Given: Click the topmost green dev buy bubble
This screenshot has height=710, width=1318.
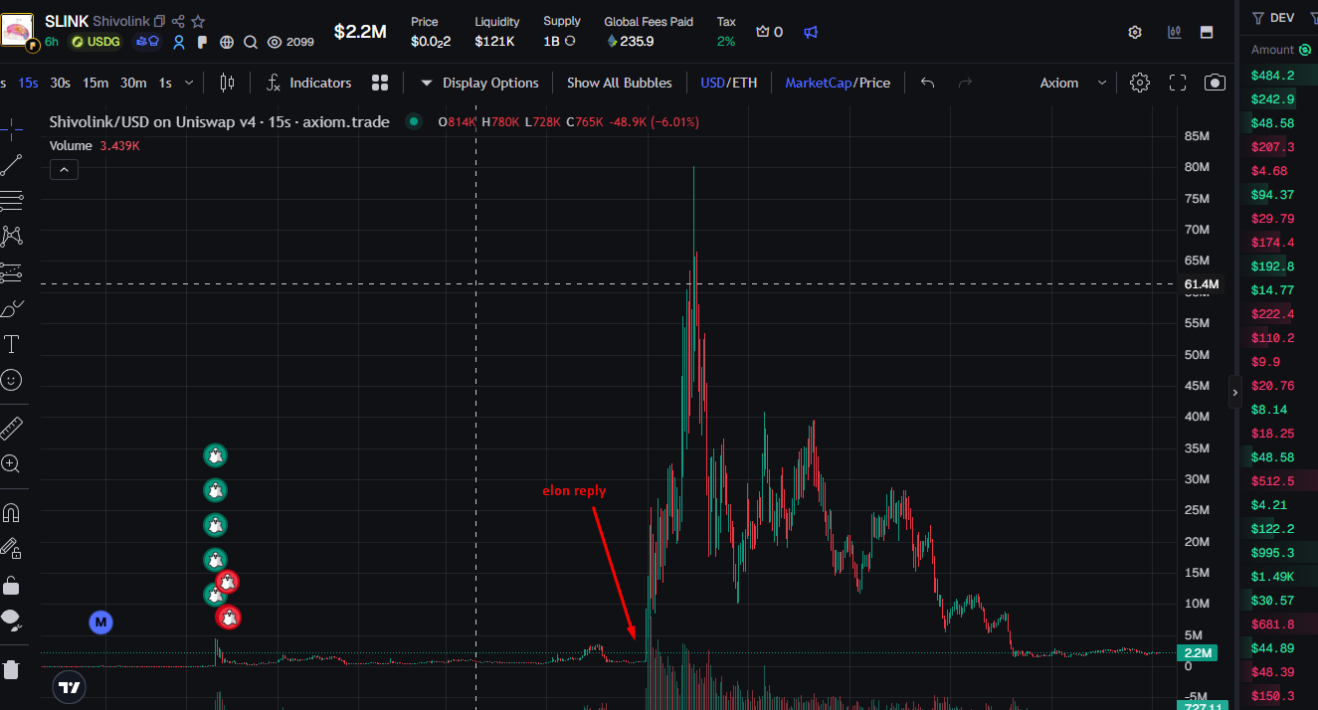Looking at the screenshot, I should click(215, 455).
